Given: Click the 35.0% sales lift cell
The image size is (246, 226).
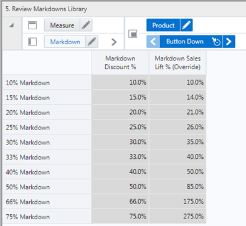Looking at the screenshot, I should (x=177, y=142).
